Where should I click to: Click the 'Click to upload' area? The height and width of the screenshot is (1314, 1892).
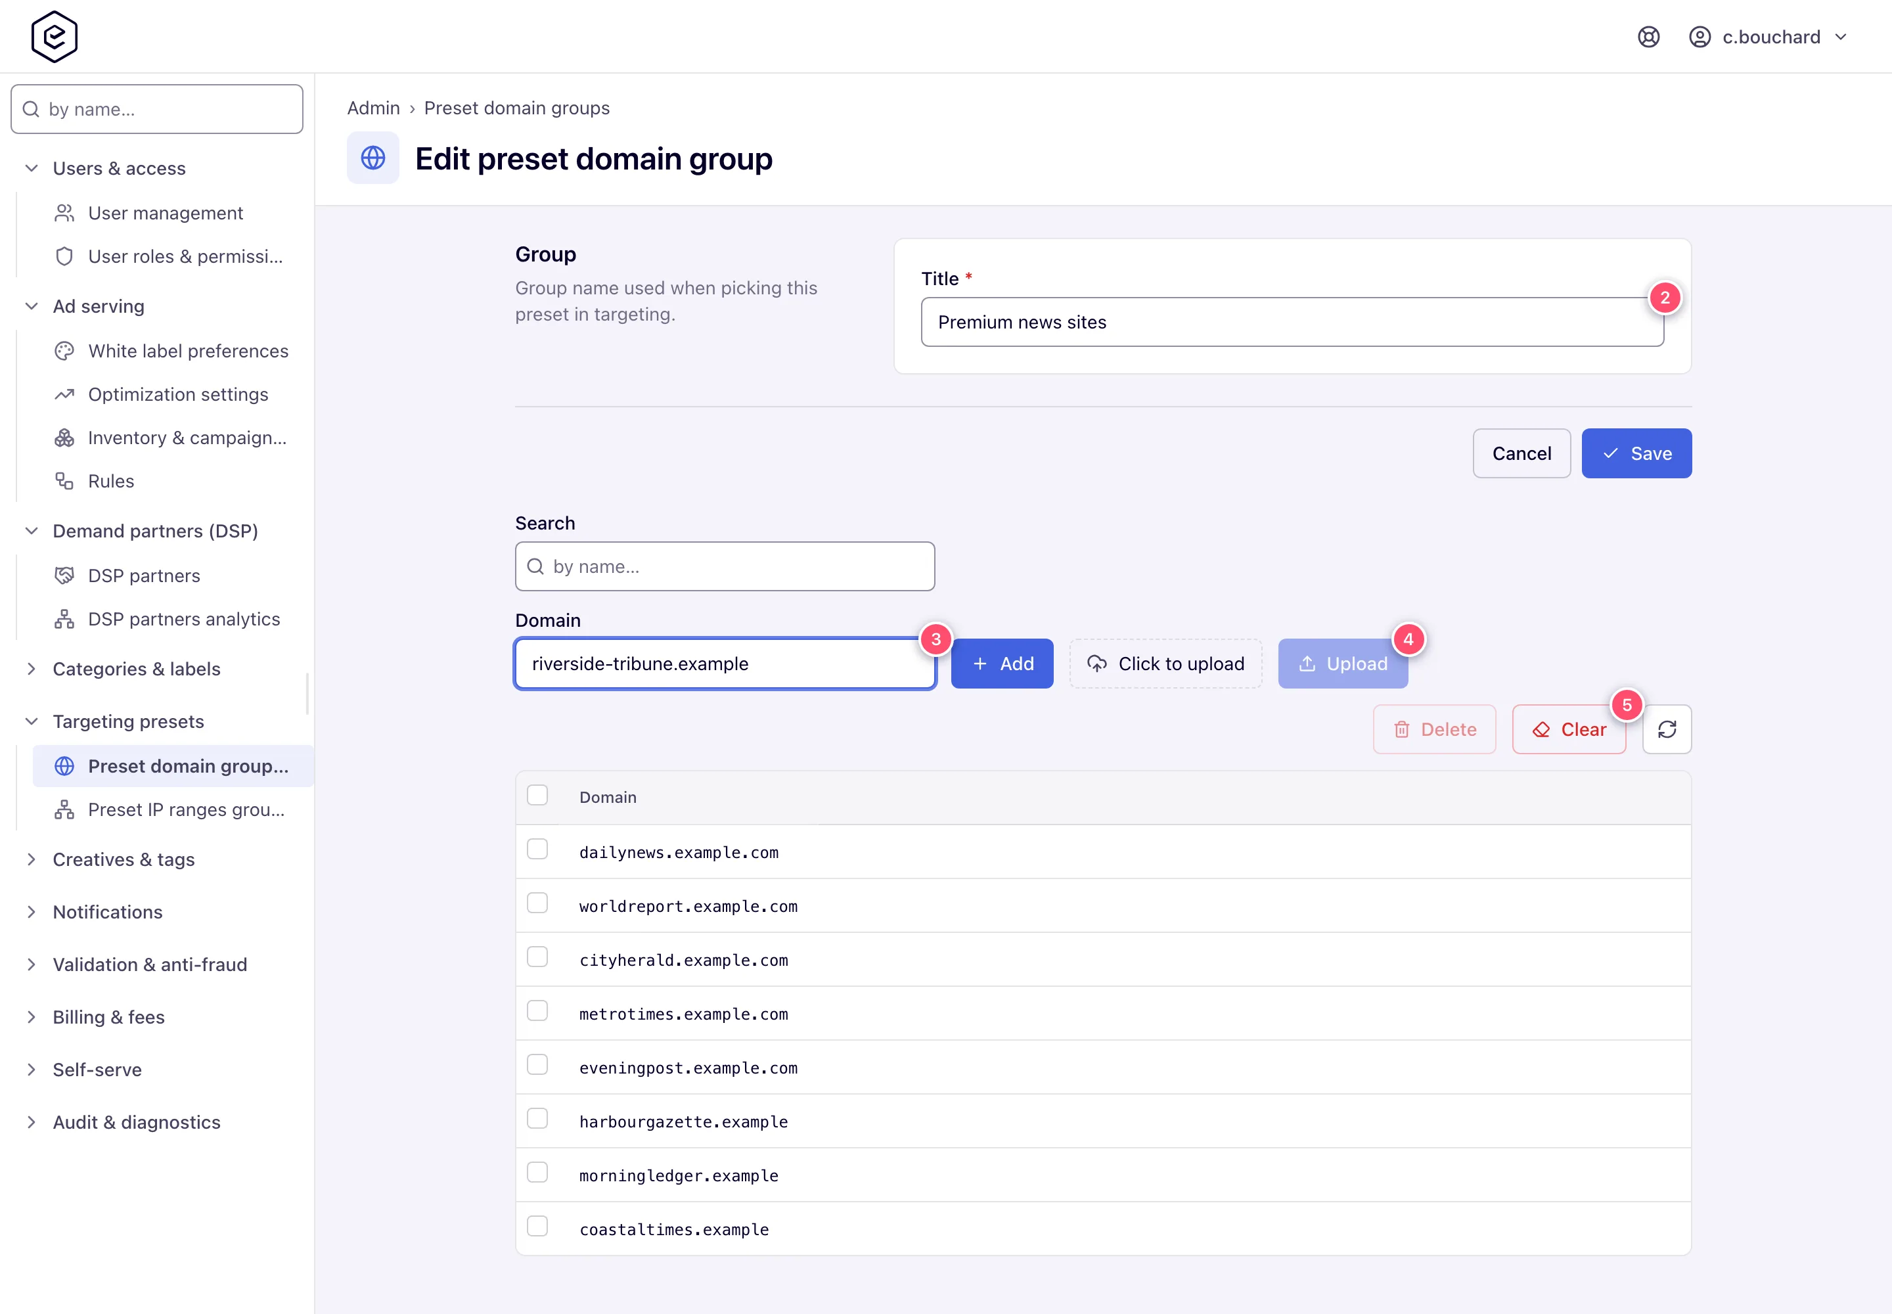[1165, 664]
